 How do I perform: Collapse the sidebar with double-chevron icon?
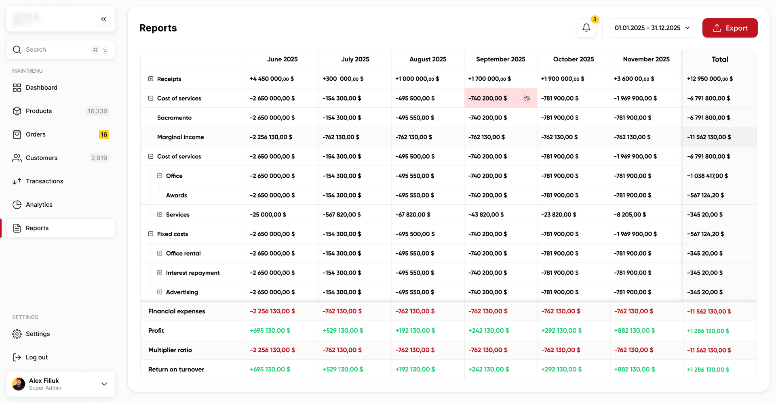click(103, 19)
